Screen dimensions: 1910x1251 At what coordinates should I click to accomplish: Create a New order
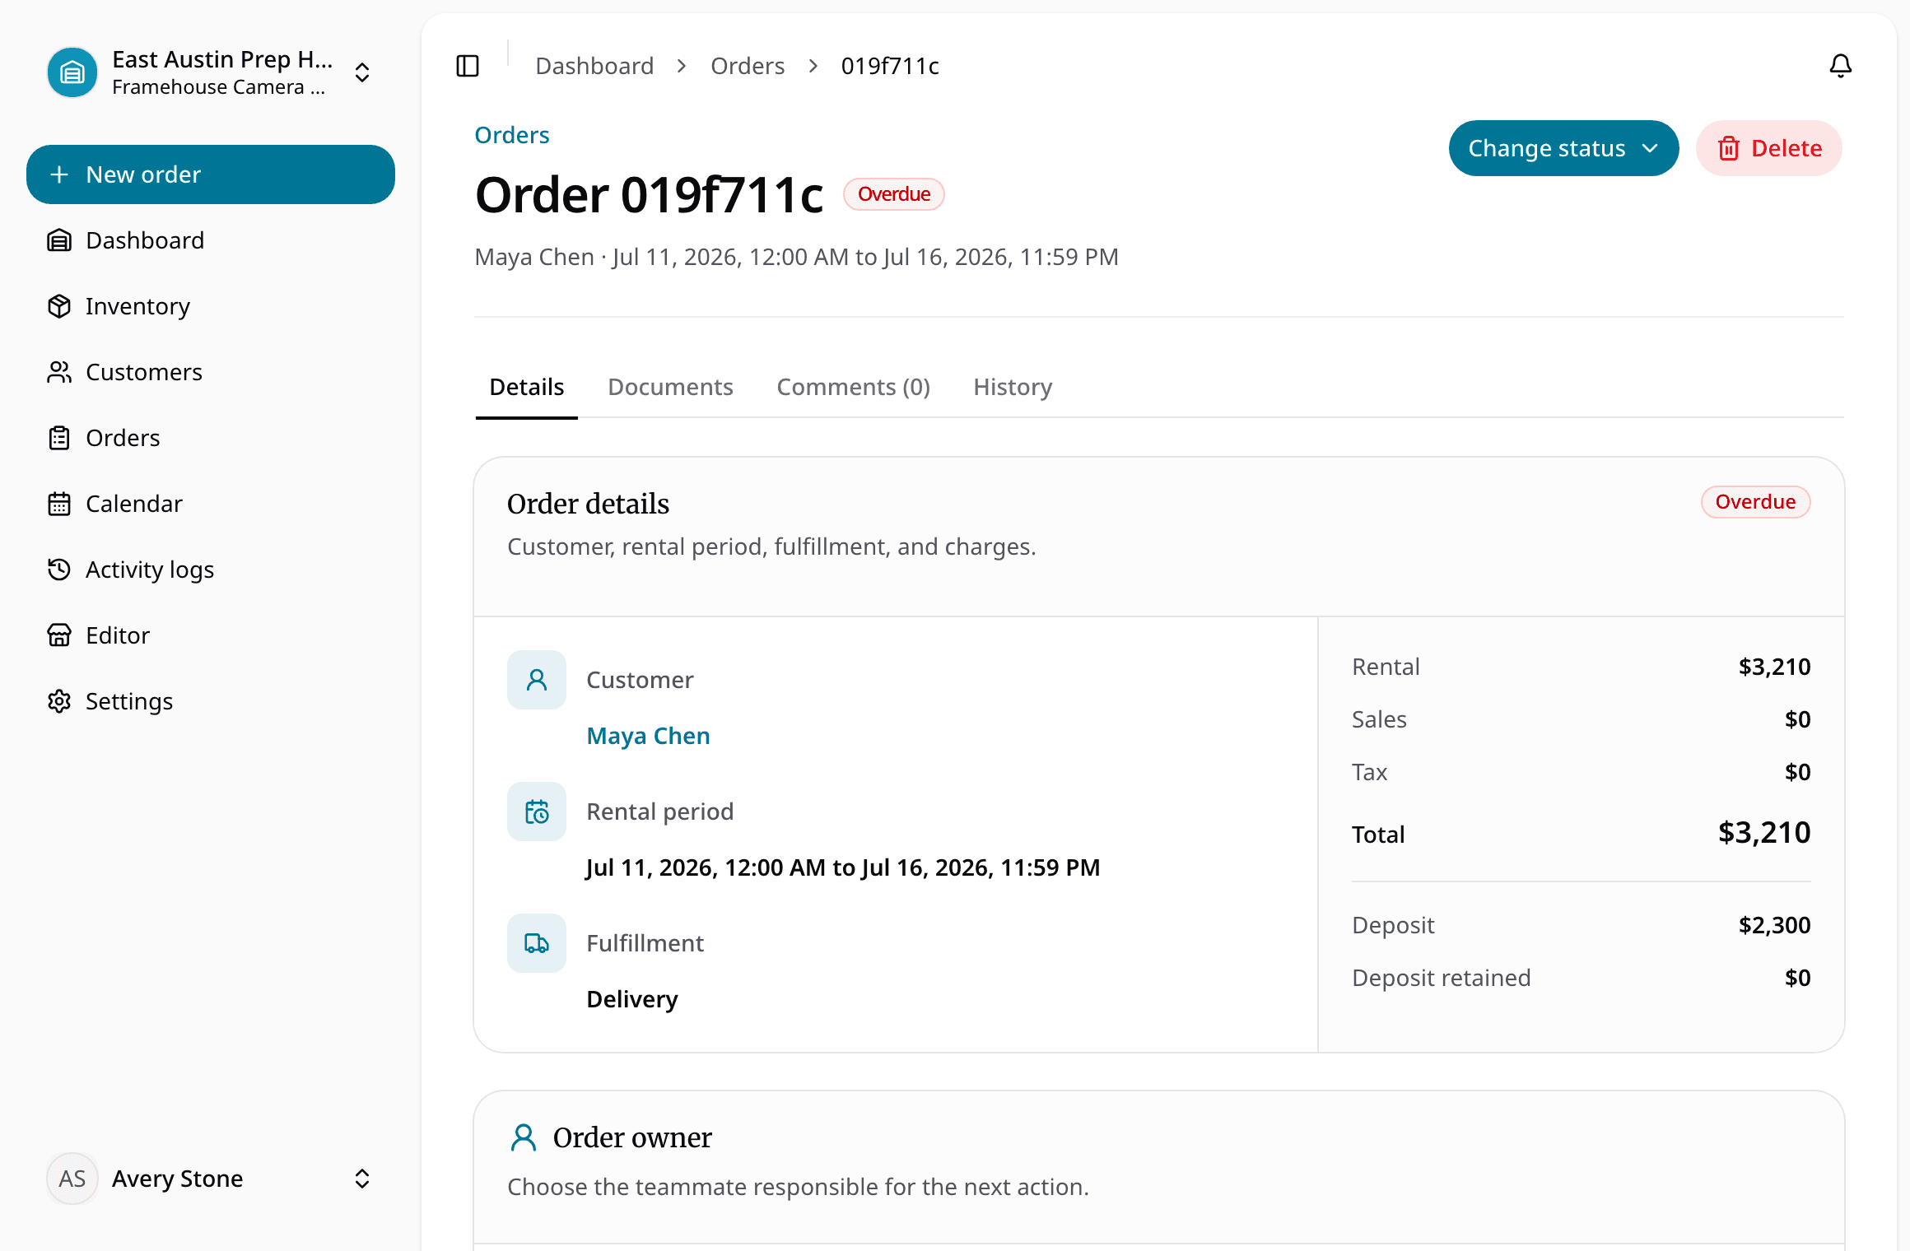tap(211, 174)
